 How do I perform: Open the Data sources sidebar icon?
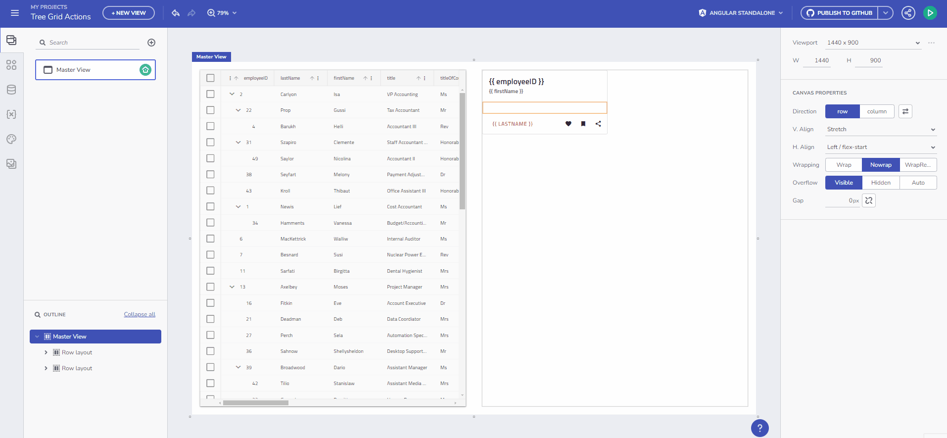(11, 90)
